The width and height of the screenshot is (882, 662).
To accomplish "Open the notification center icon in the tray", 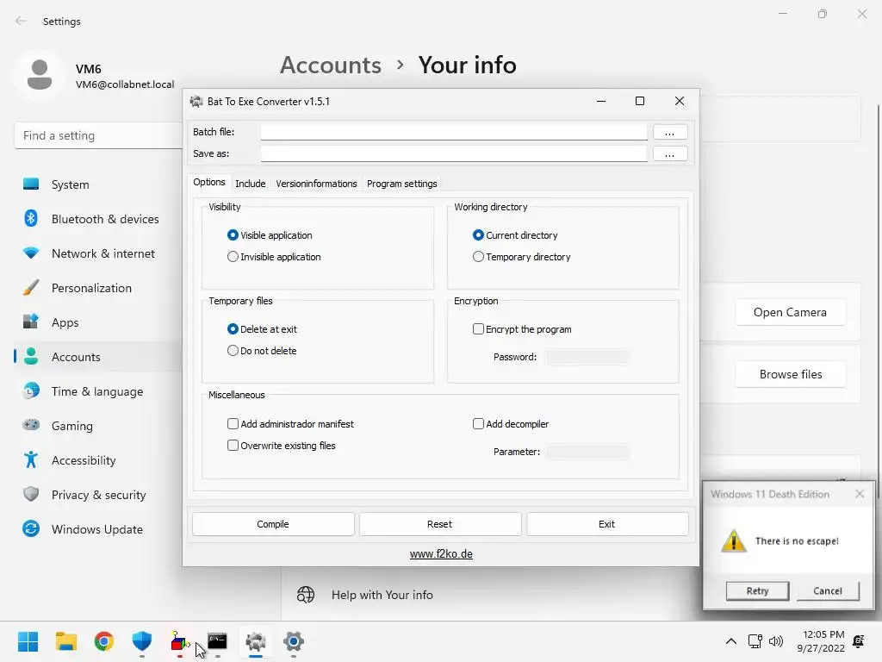I will (859, 641).
